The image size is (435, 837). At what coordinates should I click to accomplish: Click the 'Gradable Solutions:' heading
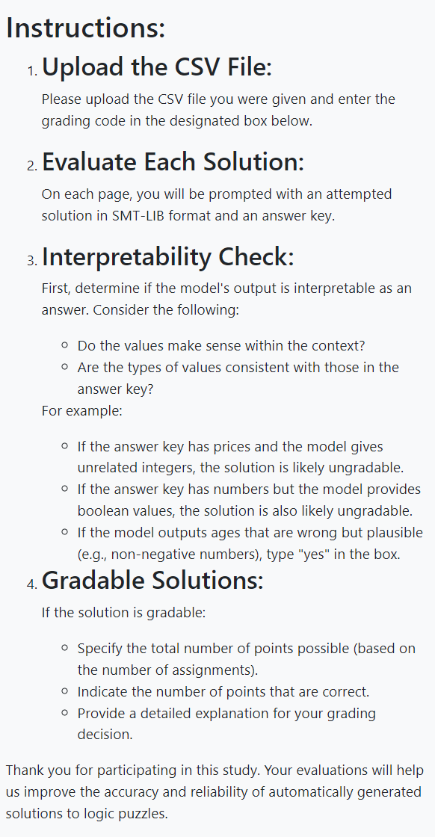click(152, 580)
